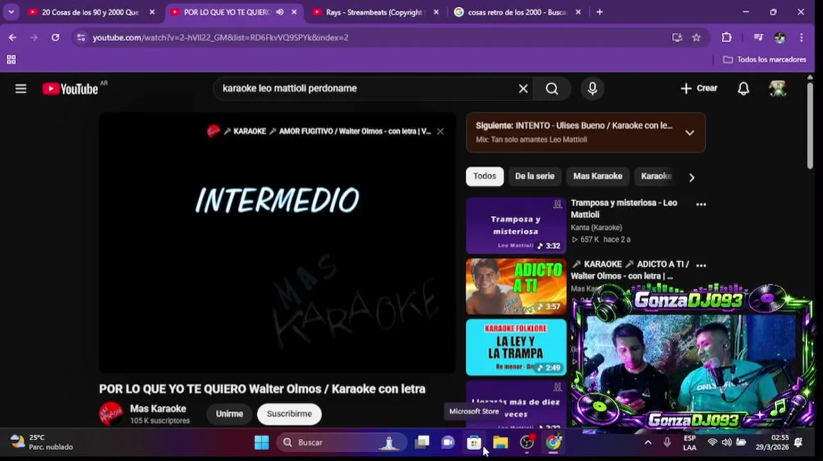The height and width of the screenshot is (461, 823).
Task: Mute the POR LO QUE YO TE QUIERO tab
Action: coord(279,12)
